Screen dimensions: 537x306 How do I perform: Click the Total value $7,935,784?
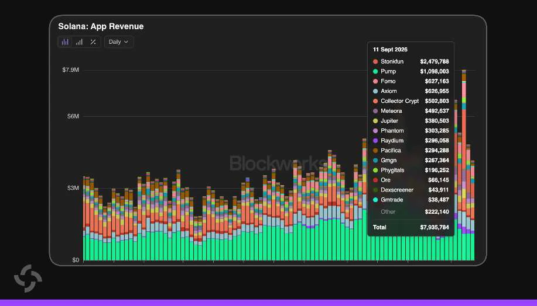[x=435, y=227]
